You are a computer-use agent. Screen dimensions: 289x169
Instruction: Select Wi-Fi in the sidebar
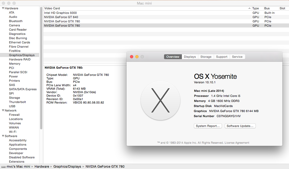coord(12,132)
